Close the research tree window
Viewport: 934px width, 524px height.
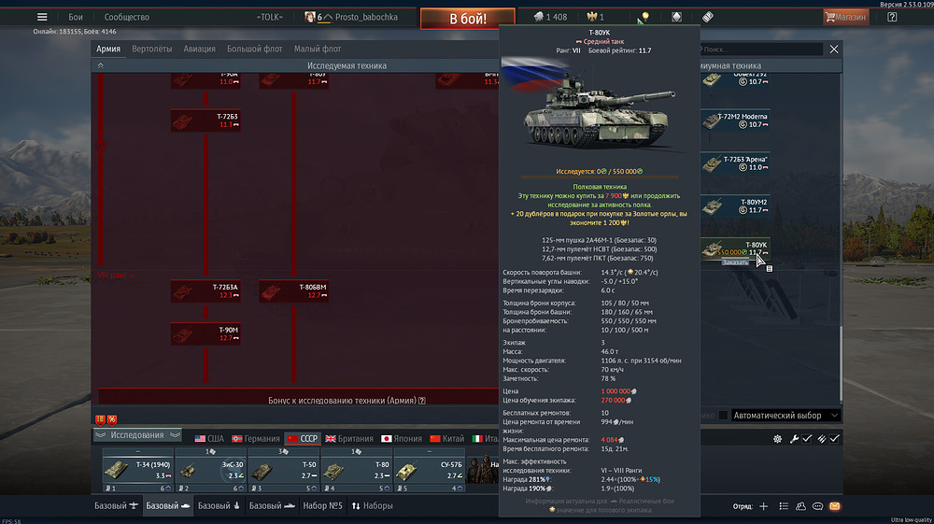[834, 49]
